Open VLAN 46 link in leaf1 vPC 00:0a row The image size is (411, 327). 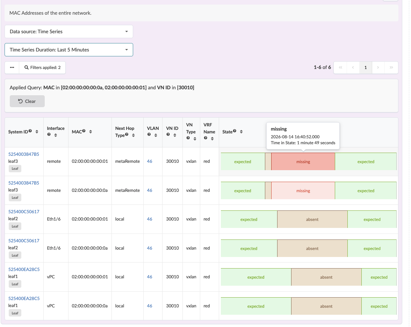[x=150, y=306]
